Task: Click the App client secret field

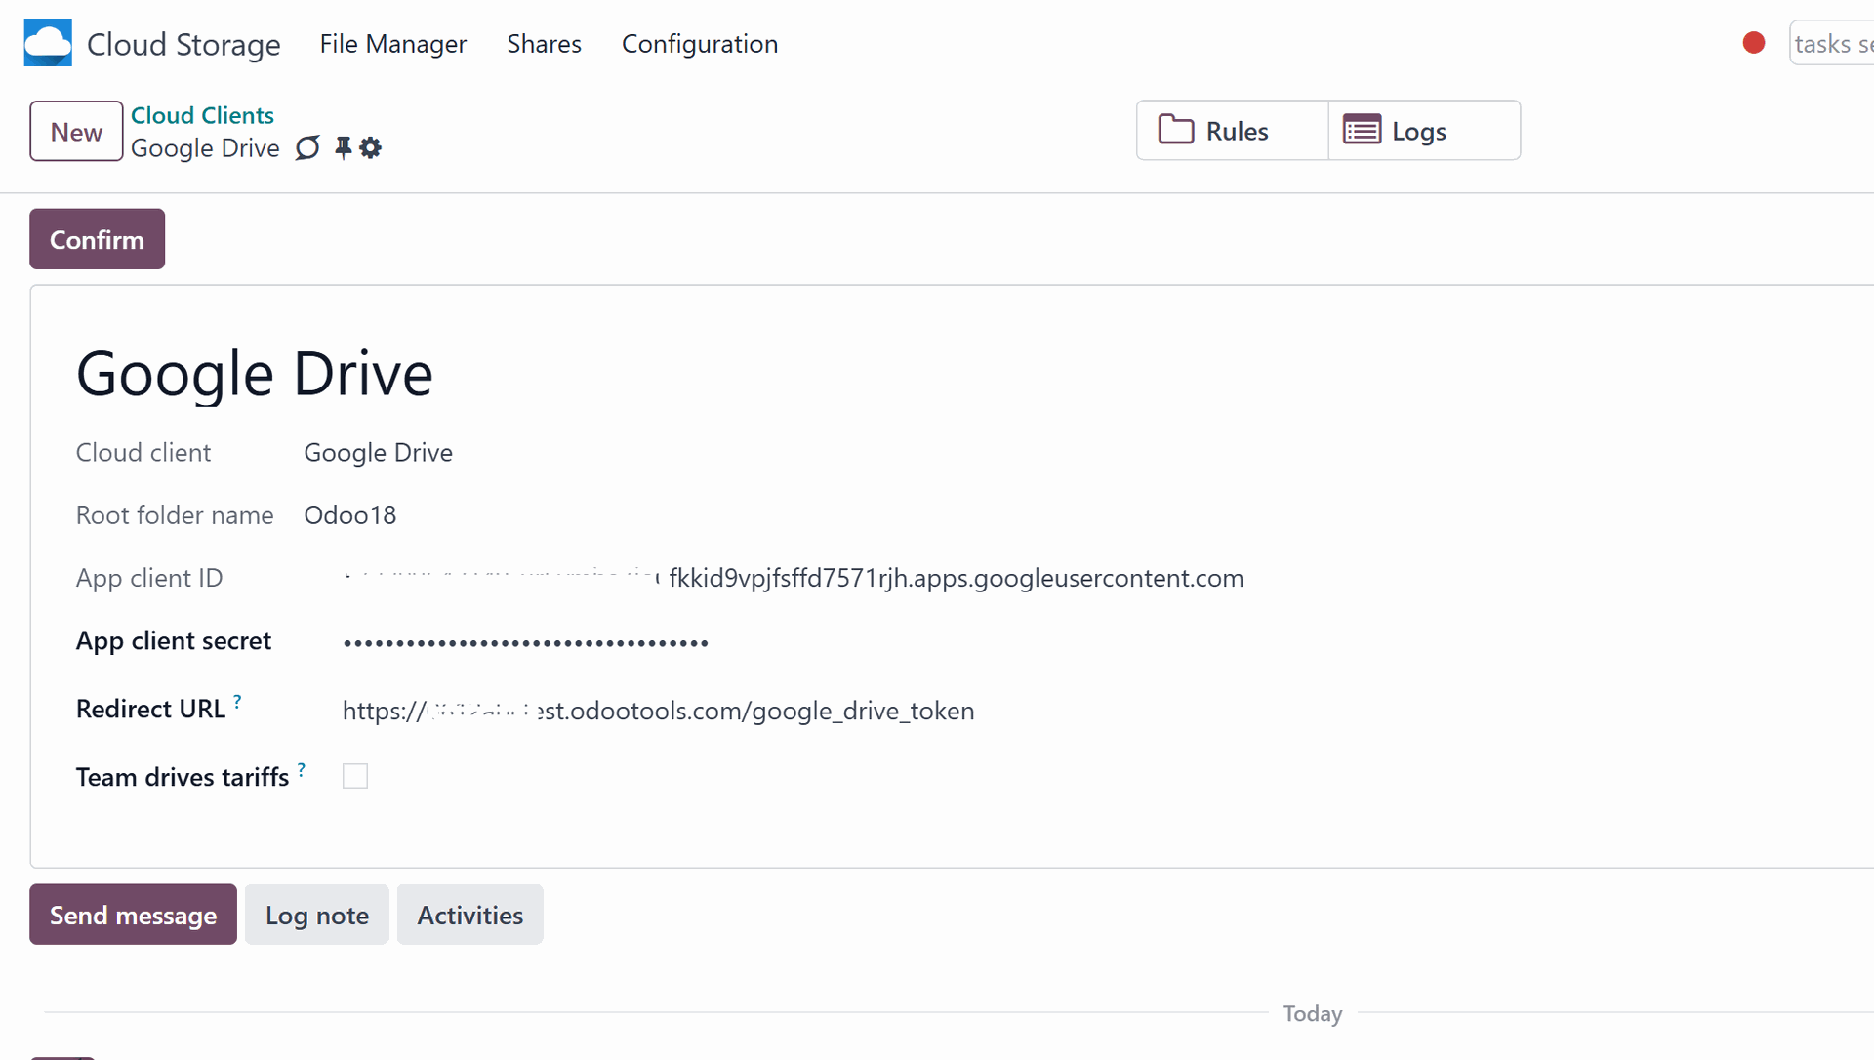Action: (525, 642)
